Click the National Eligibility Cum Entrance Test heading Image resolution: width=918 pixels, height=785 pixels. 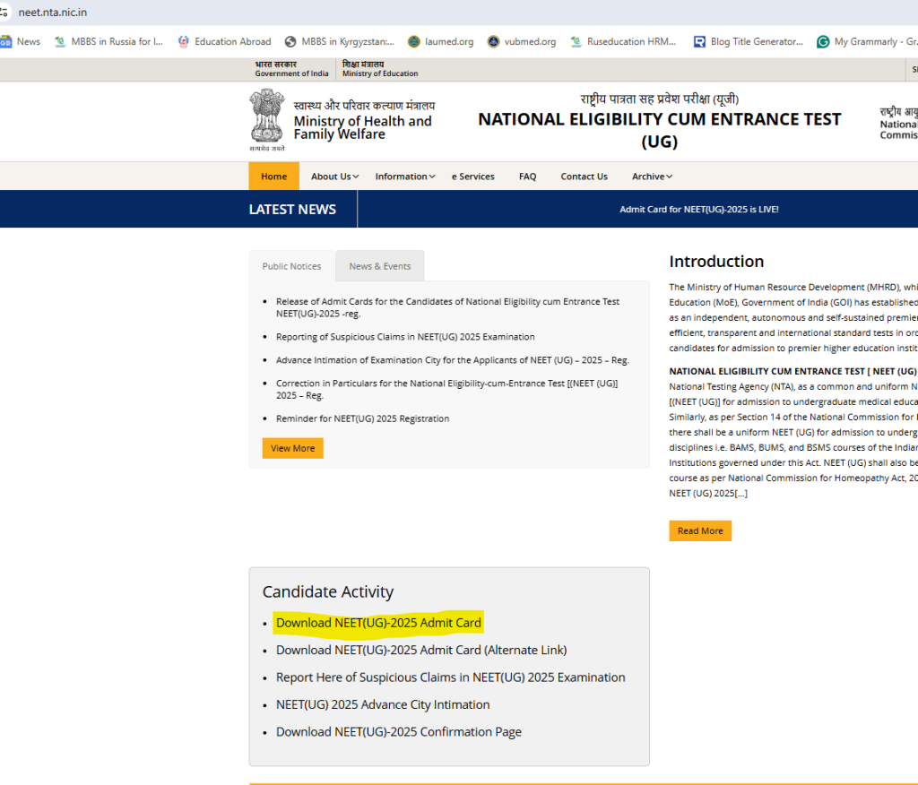pos(659,130)
